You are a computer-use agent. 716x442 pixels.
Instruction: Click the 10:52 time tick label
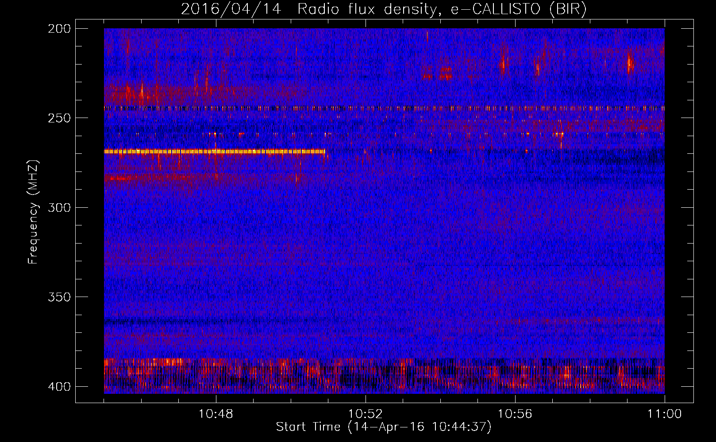(x=366, y=414)
